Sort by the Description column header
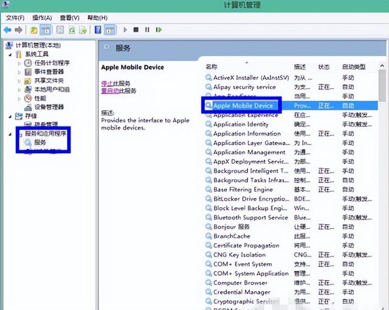389x310 pixels. (x=300, y=67)
